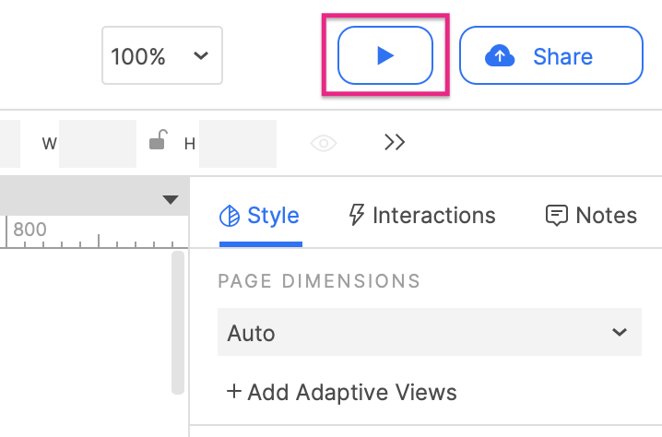The width and height of the screenshot is (662, 437).
Task: Expand more options with double-chevron icon
Action: tap(395, 142)
